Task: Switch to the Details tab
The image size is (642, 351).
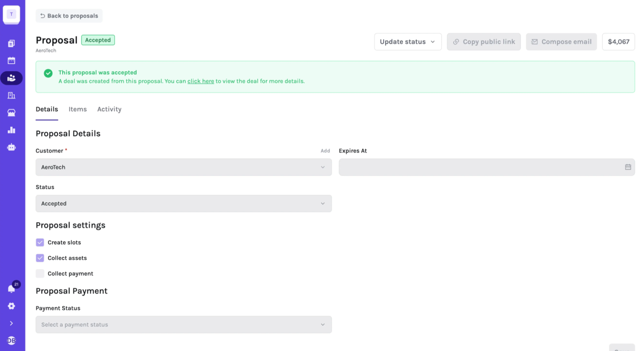Action: click(47, 109)
